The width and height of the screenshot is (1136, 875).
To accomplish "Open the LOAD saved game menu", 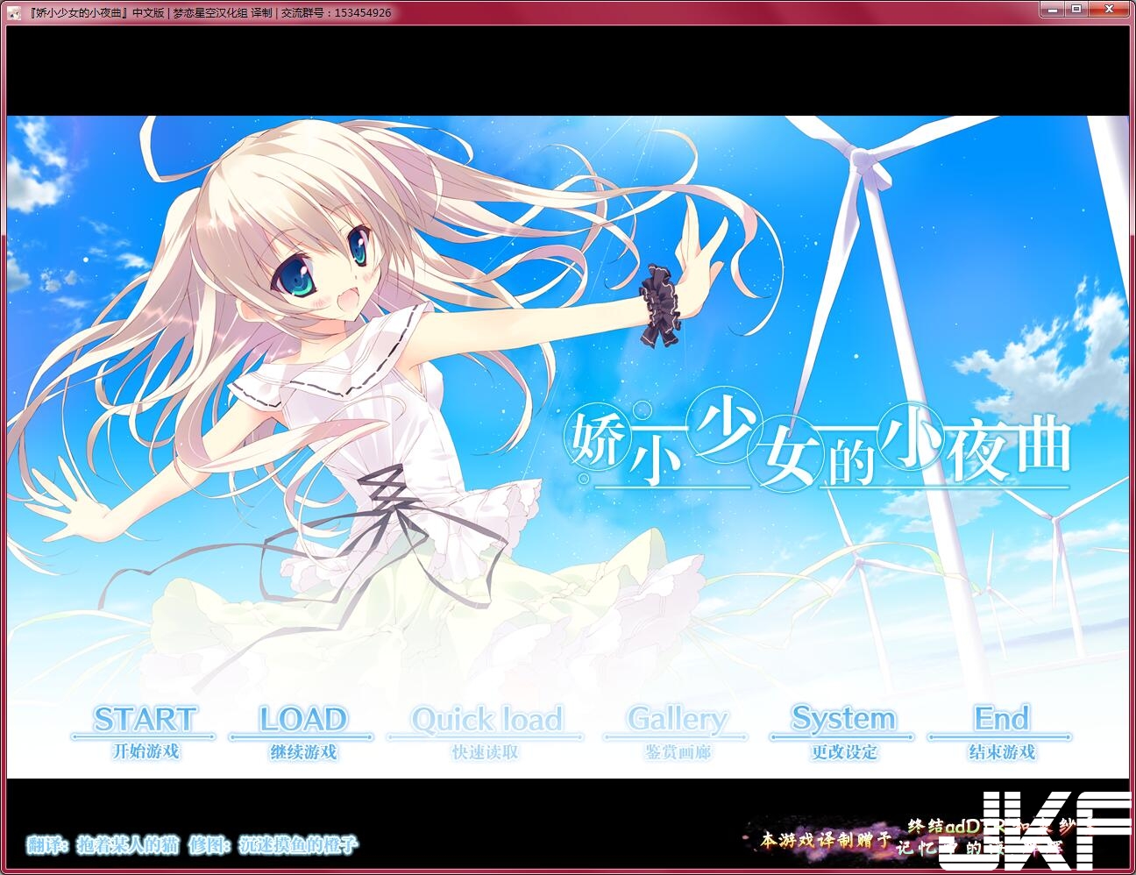I will pyautogui.click(x=302, y=731).
